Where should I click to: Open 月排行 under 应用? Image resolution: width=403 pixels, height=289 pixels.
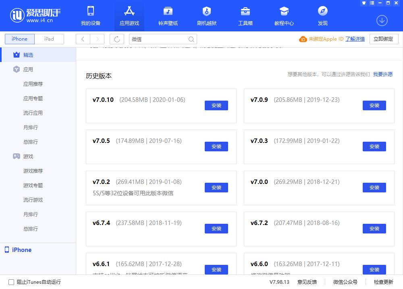[x=31, y=127]
